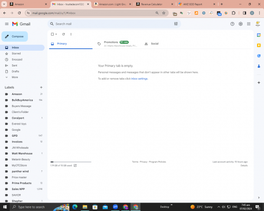Open the GPD label
This screenshot has height=211, width=264.
pyautogui.click(x=15, y=136)
